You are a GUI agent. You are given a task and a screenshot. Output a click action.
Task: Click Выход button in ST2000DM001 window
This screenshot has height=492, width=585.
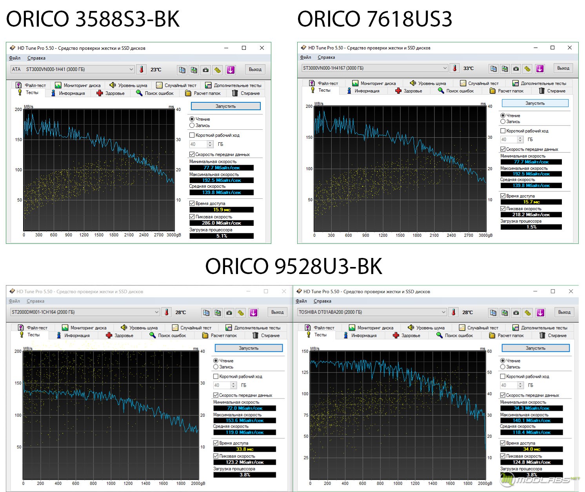point(278,312)
